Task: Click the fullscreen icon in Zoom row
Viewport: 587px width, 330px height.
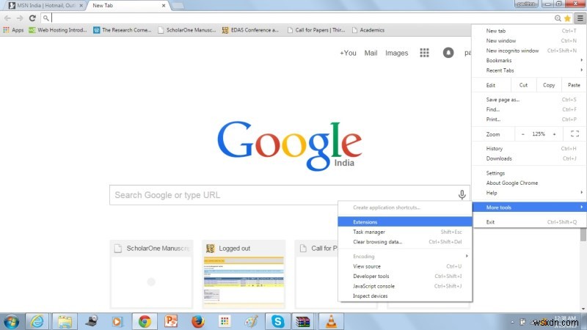Action: pos(575,134)
